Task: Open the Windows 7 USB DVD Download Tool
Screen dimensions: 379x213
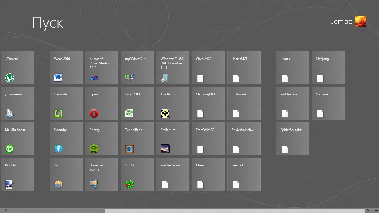Action: [x=173, y=68]
